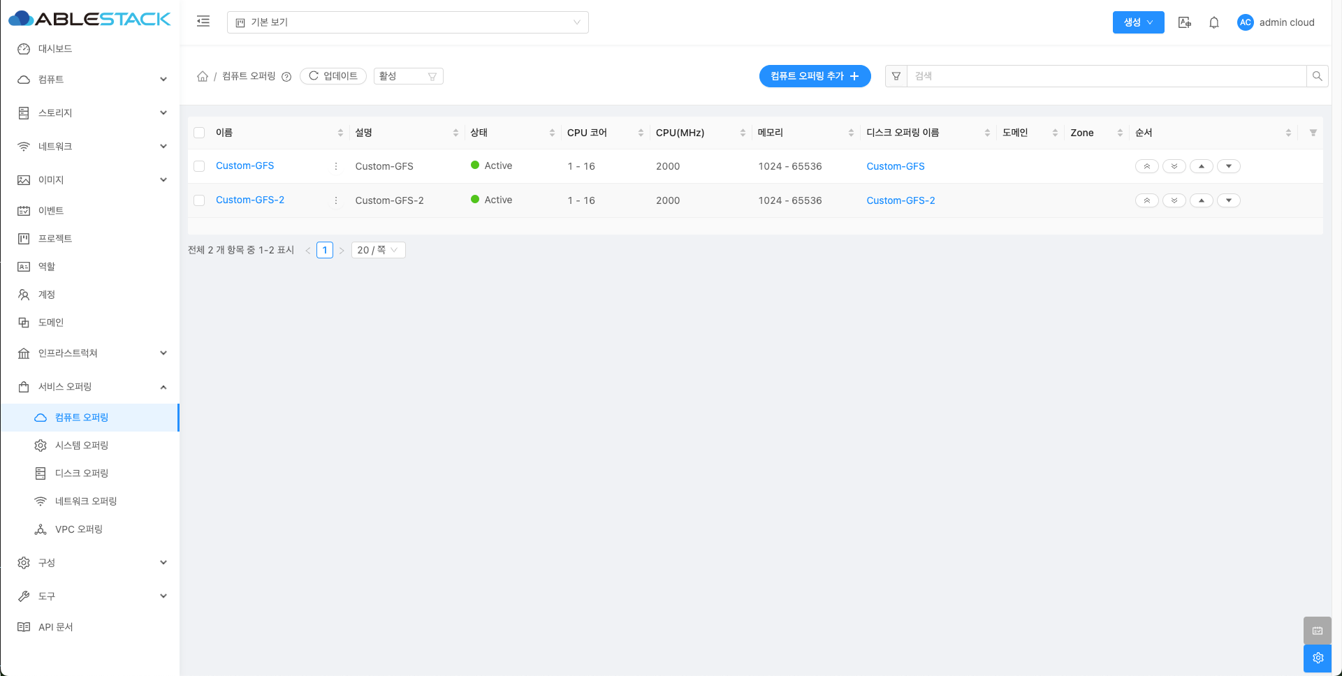Image resolution: width=1342 pixels, height=676 pixels.
Task: Open the 기본 보기 view dropdown
Action: 407,22
